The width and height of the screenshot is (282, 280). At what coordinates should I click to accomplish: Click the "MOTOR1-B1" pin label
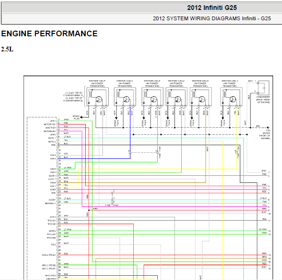[50, 124]
